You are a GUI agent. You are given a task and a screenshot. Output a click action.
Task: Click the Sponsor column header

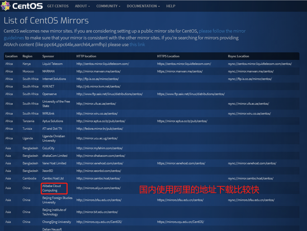[x=48, y=56]
